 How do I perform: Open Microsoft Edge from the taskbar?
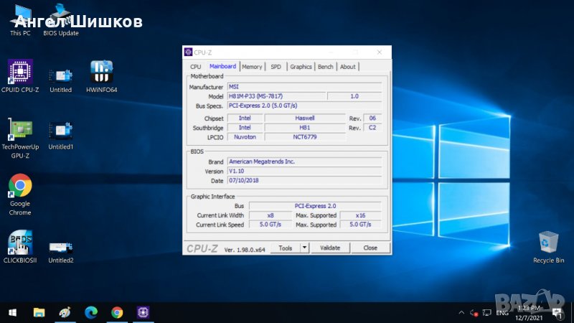click(91, 313)
